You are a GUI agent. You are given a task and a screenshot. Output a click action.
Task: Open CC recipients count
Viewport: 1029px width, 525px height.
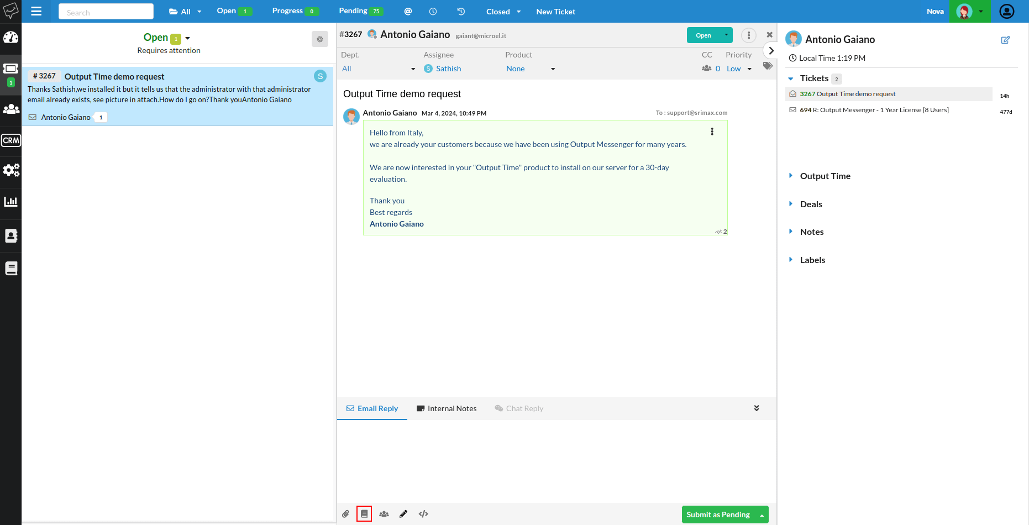pos(711,69)
